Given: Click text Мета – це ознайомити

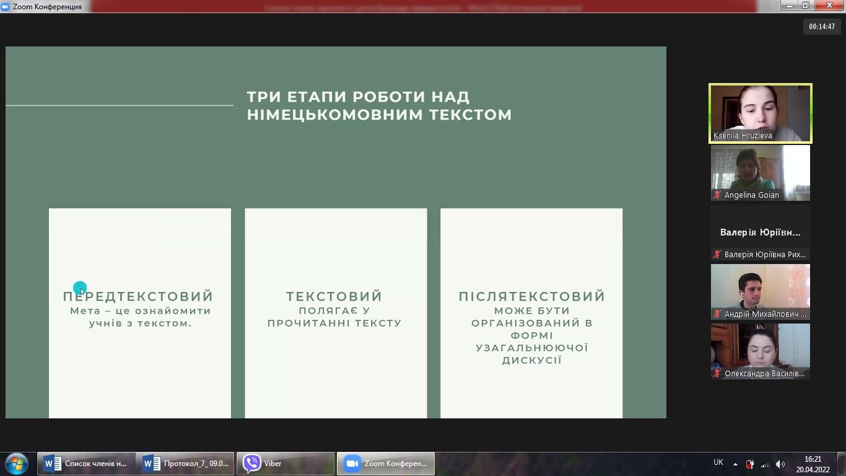Looking at the screenshot, I should pos(141,311).
